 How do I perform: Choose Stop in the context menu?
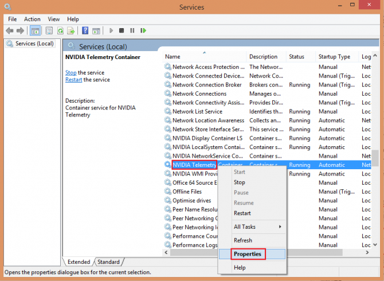pos(252,182)
